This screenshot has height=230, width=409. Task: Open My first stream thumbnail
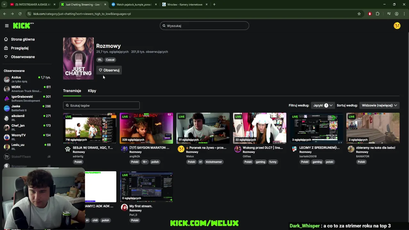click(146, 187)
